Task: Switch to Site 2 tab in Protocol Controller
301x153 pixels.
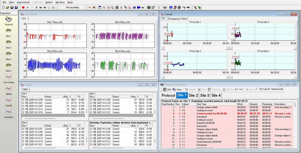Action: click(193, 95)
